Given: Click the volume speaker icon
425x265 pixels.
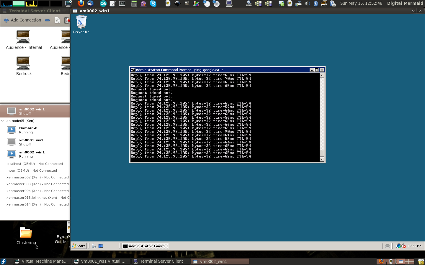Looking at the screenshot, I should pos(307,4).
